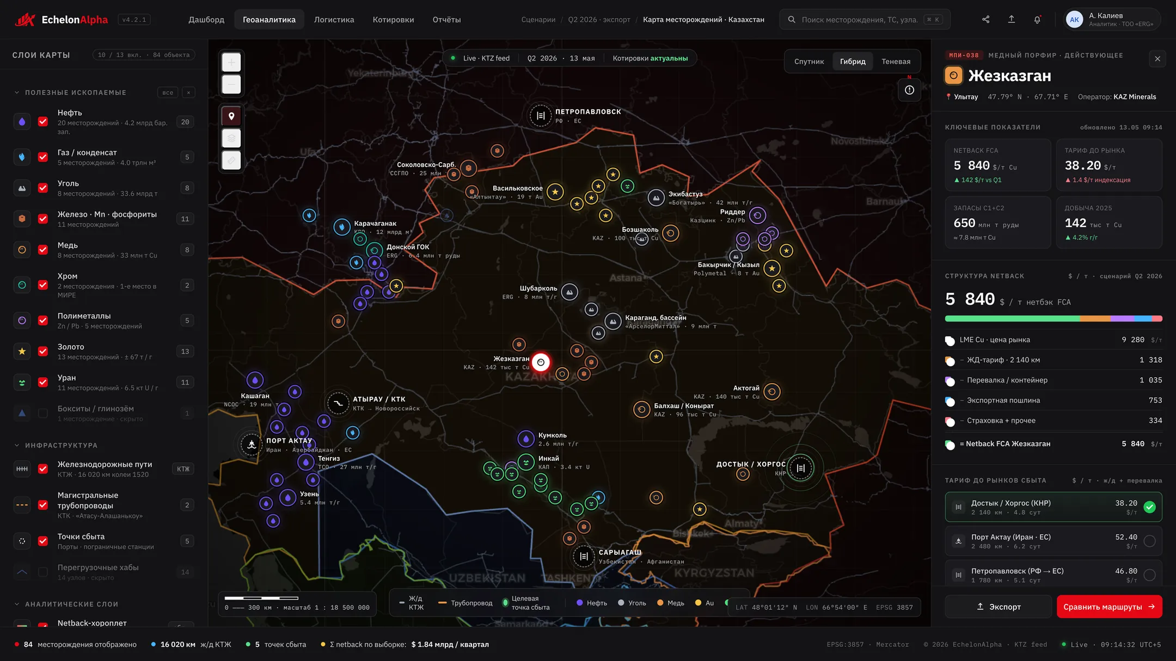Click the Петропавловск station marker on map
Image resolution: width=1176 pixels, height=661 pixels.
pyautogui.click(x=541, y=115)
